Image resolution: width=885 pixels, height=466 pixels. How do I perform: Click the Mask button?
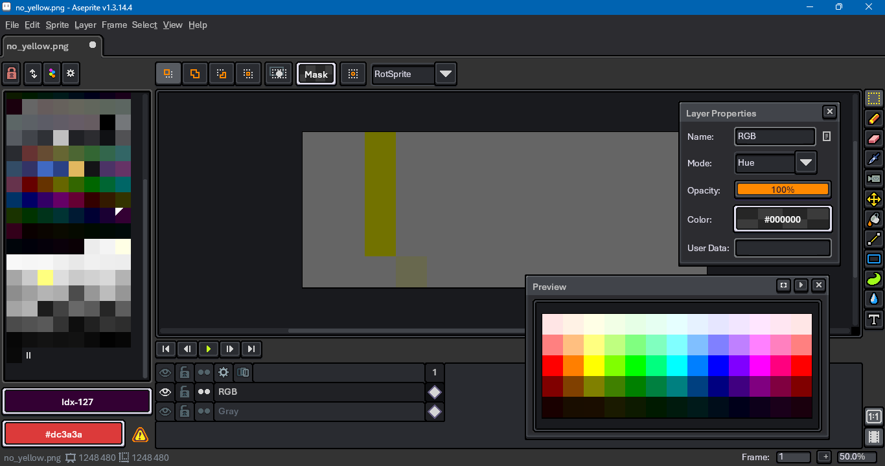pyautogui.click(x=316, y=74)
